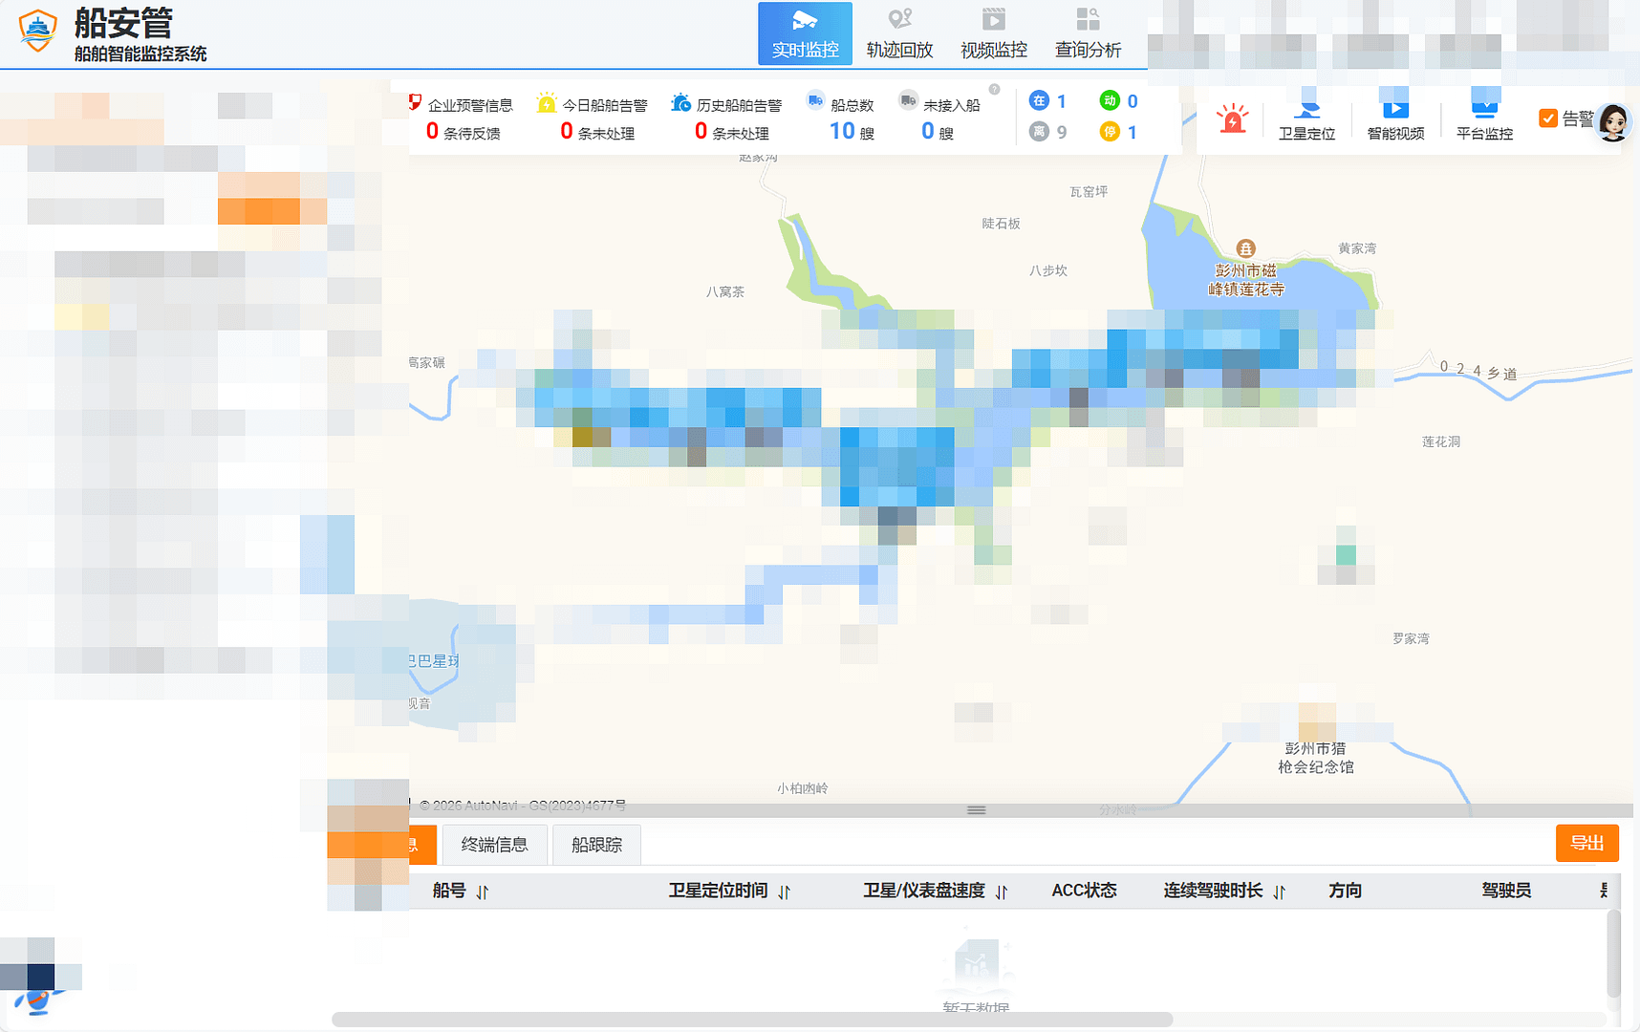1640x1032 pixels.
Task: Click the 八步坎 map label
Action: (x=1048, y=270)
